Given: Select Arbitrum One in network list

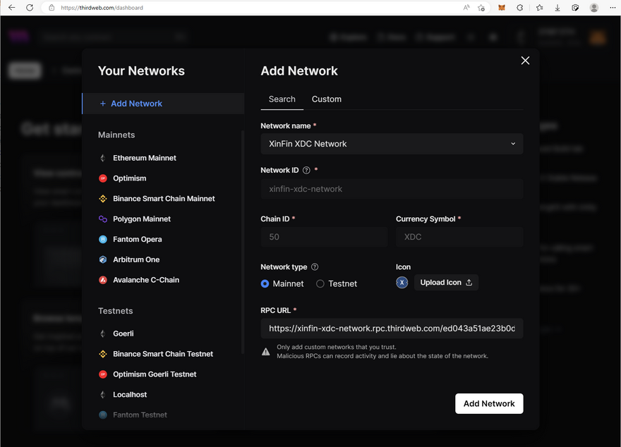Looking at the screenshot, I should tap(136, 259).
